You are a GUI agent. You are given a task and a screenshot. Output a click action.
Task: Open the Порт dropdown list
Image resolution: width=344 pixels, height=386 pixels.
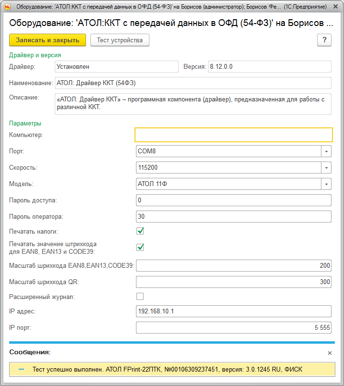pyautogui.click(x=326, y=151)
